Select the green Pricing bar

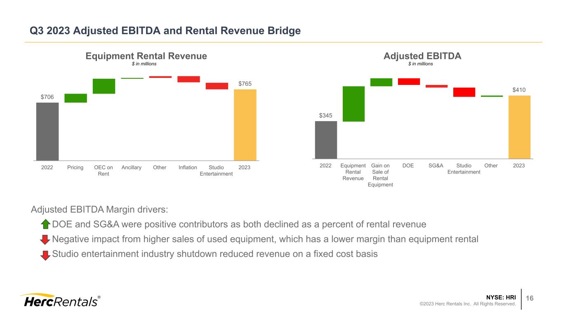click(x=75, y=98)
